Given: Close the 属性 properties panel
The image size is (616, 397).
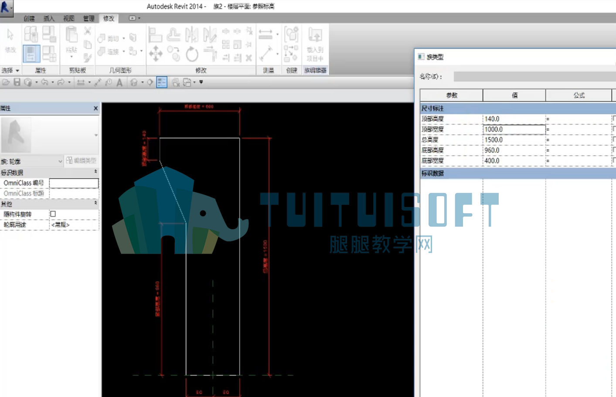Looking at the screenshot, I should (96, 108).
